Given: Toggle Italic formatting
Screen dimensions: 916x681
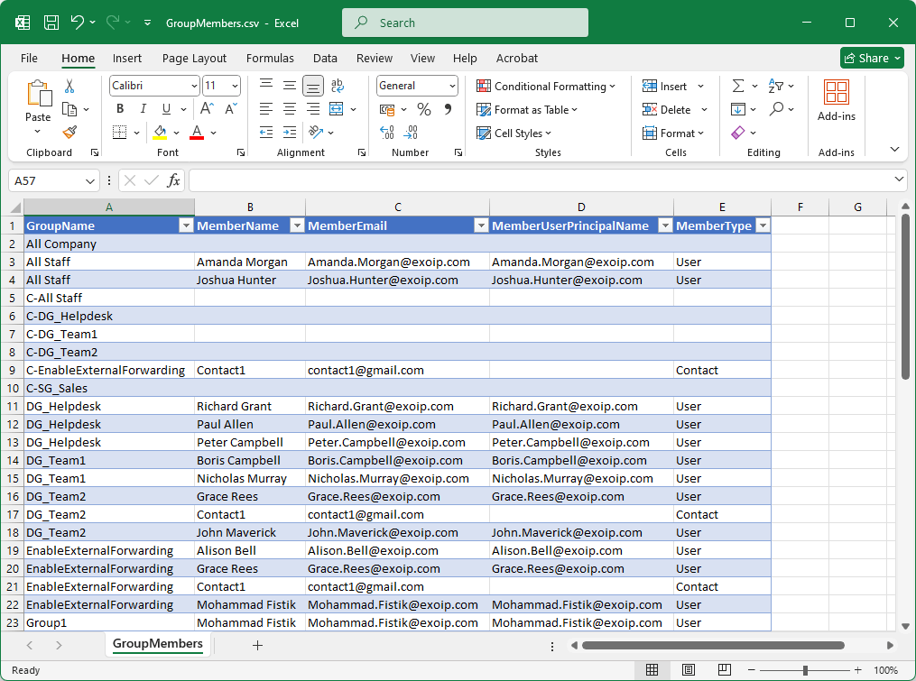Looking at the screenshot, I should click(x=143, y=109).
